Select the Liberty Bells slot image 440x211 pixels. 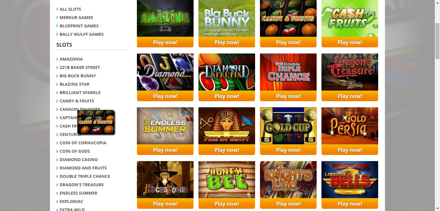[350, 179]
